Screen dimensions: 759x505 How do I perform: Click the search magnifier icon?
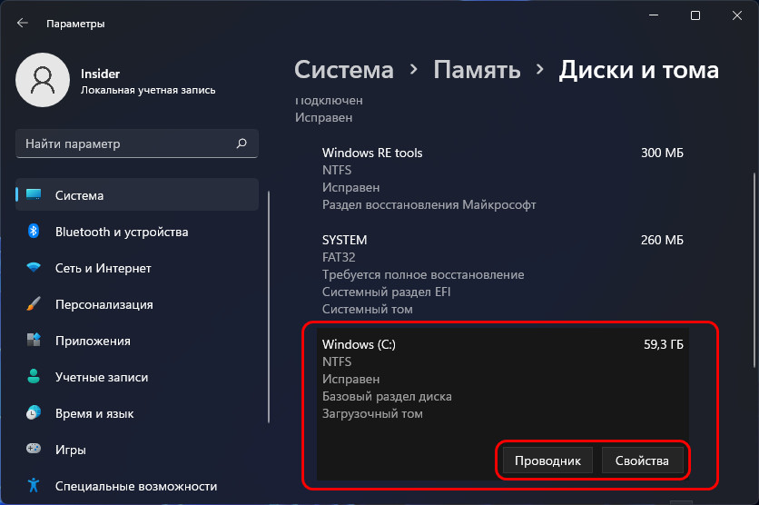coord(241,144)
